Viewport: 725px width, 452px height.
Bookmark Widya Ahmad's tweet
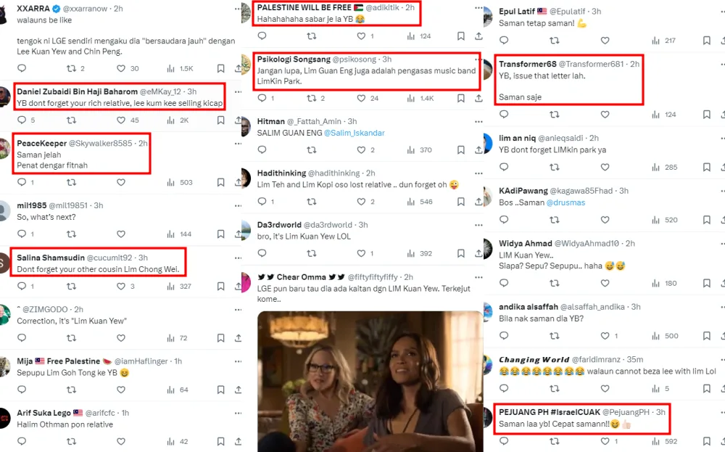[706, 284]
